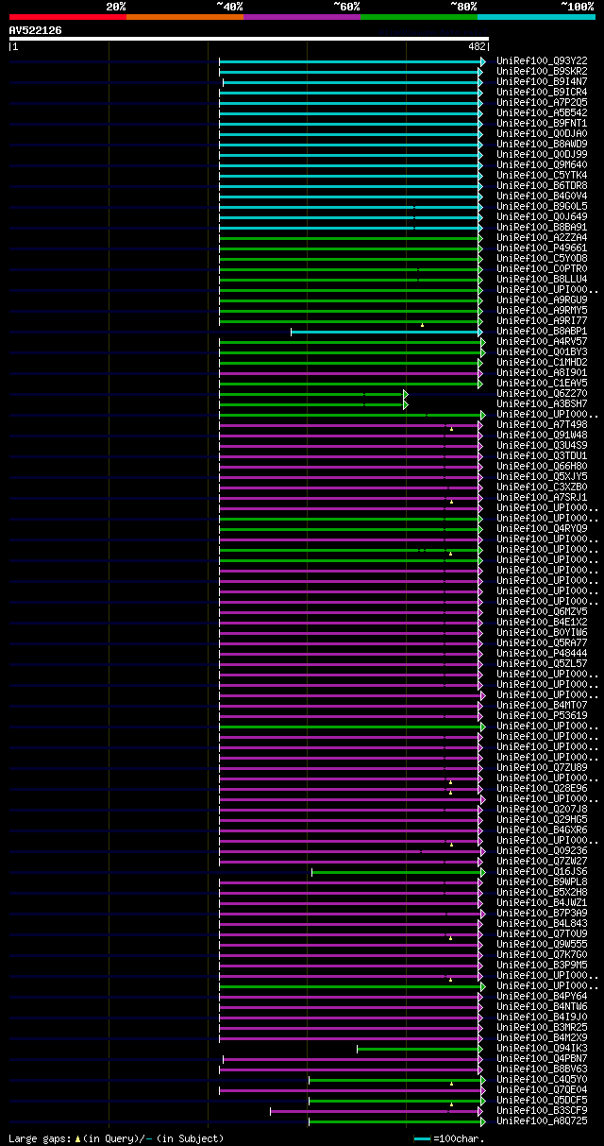Open hit UniRef100_Q5XJY5
This screenshot has width=604, height=1146.
pyautogui.click(x=542, y=476)
